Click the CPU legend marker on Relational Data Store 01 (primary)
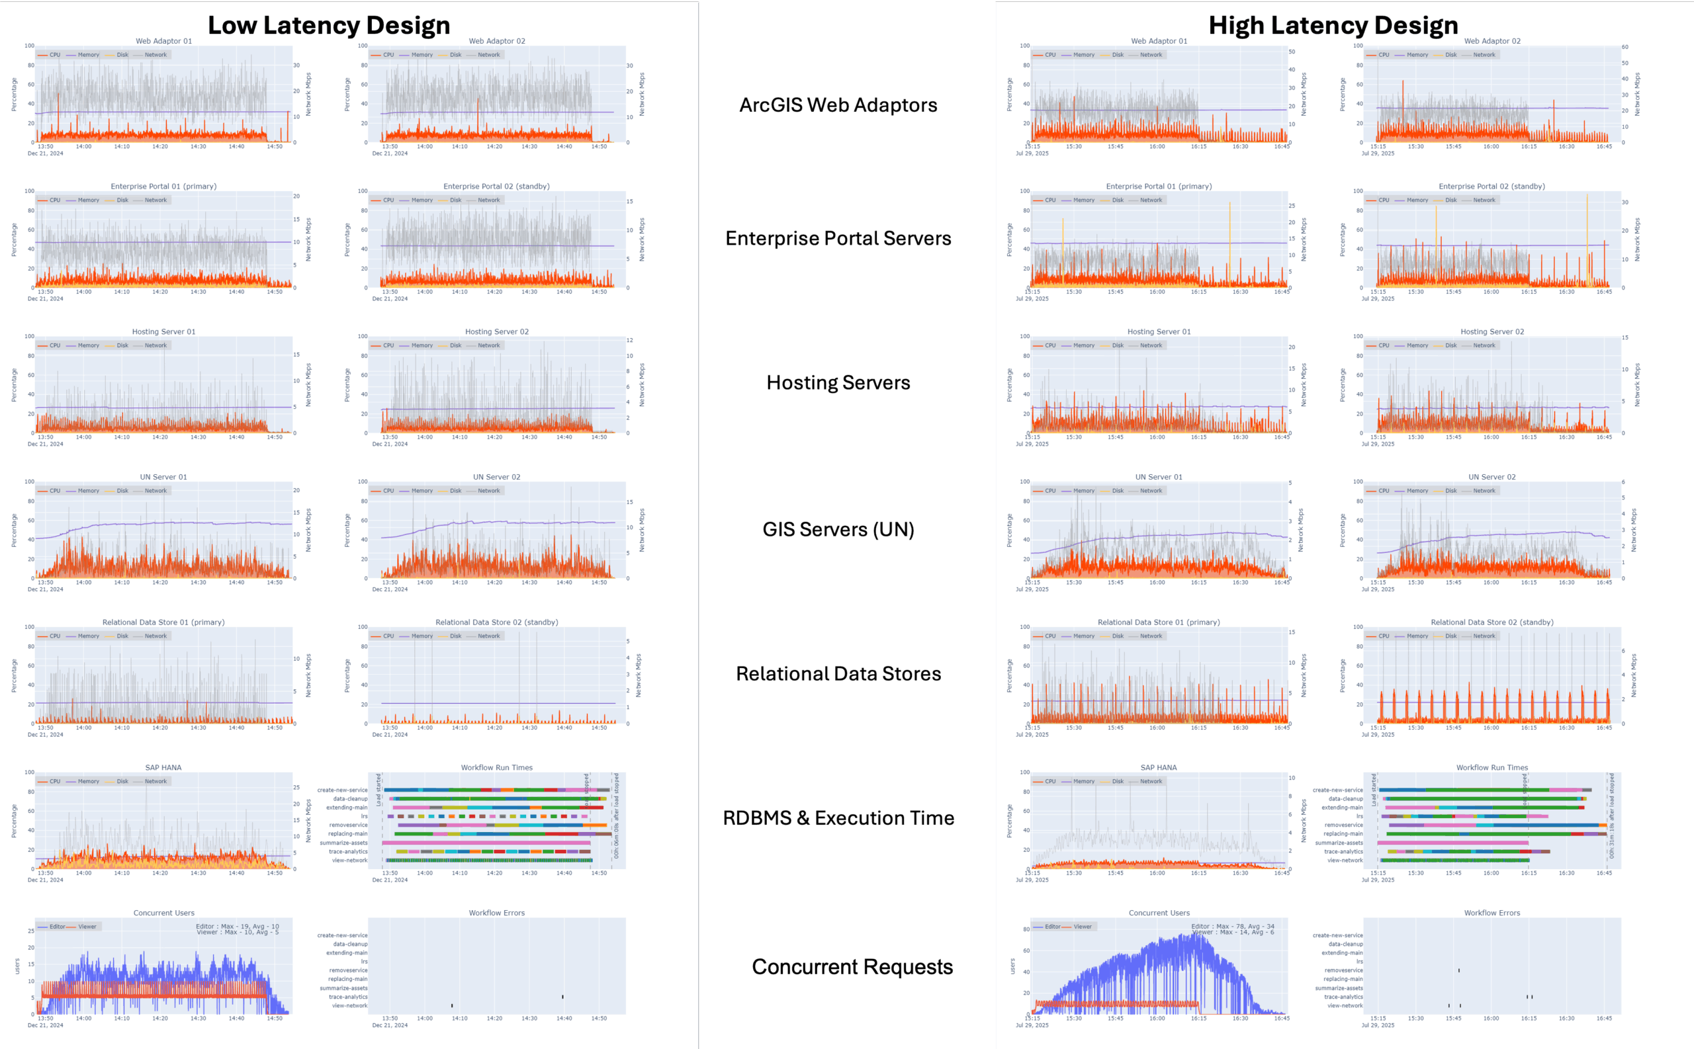Screen dimensions: 1694x1049 43,636
